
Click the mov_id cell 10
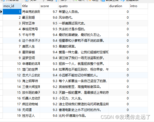pyautogui.click(x=12, y=64)
